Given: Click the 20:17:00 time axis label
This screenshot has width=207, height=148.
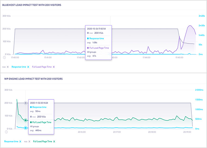Looking at the screenshot, I should coord(117,132).
